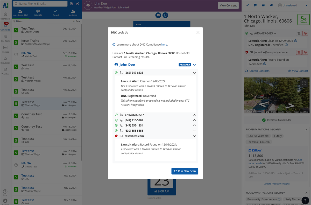Click the archive icon in the top toolbar

point(263,5)
